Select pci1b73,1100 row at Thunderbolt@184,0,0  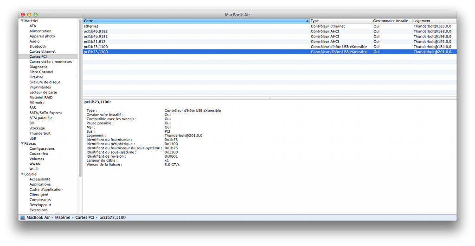[x=270, y=47]
